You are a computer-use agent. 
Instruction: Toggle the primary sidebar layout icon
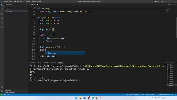coord(156,1)
